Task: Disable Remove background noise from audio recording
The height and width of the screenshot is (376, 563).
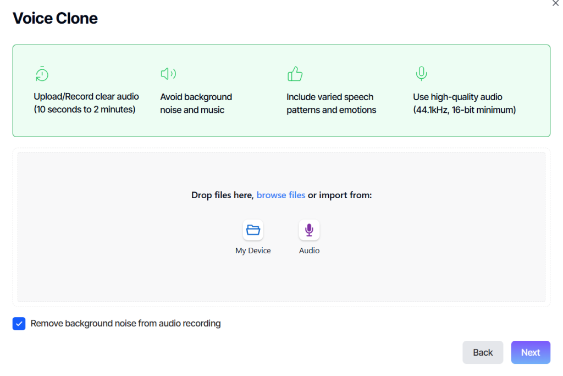Action: (19, 324)
